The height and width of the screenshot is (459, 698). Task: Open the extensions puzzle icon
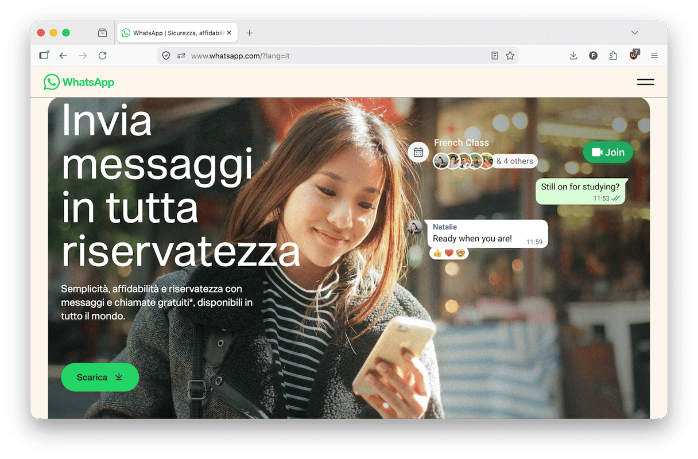613,56
